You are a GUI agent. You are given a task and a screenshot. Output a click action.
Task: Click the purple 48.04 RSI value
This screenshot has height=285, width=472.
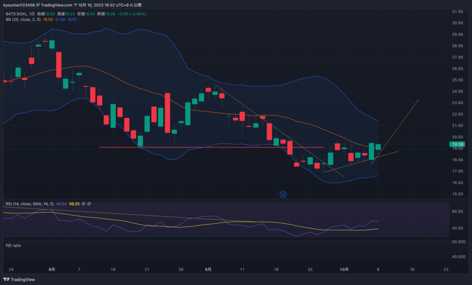(x=61, y=204)
